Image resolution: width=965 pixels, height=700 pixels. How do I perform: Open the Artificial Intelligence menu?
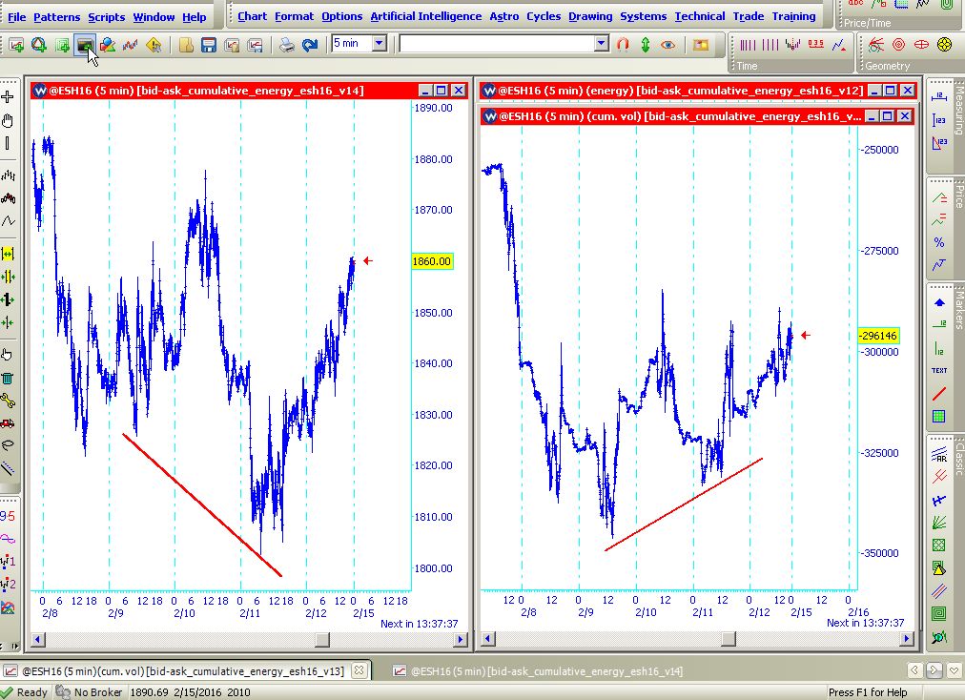point(426,16)
